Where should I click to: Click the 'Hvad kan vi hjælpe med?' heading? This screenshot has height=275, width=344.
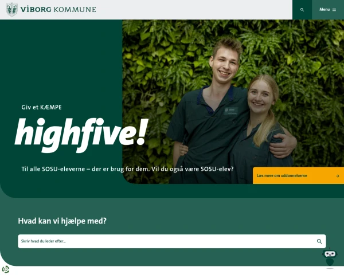pyautogui.click(x=62, y=221)
